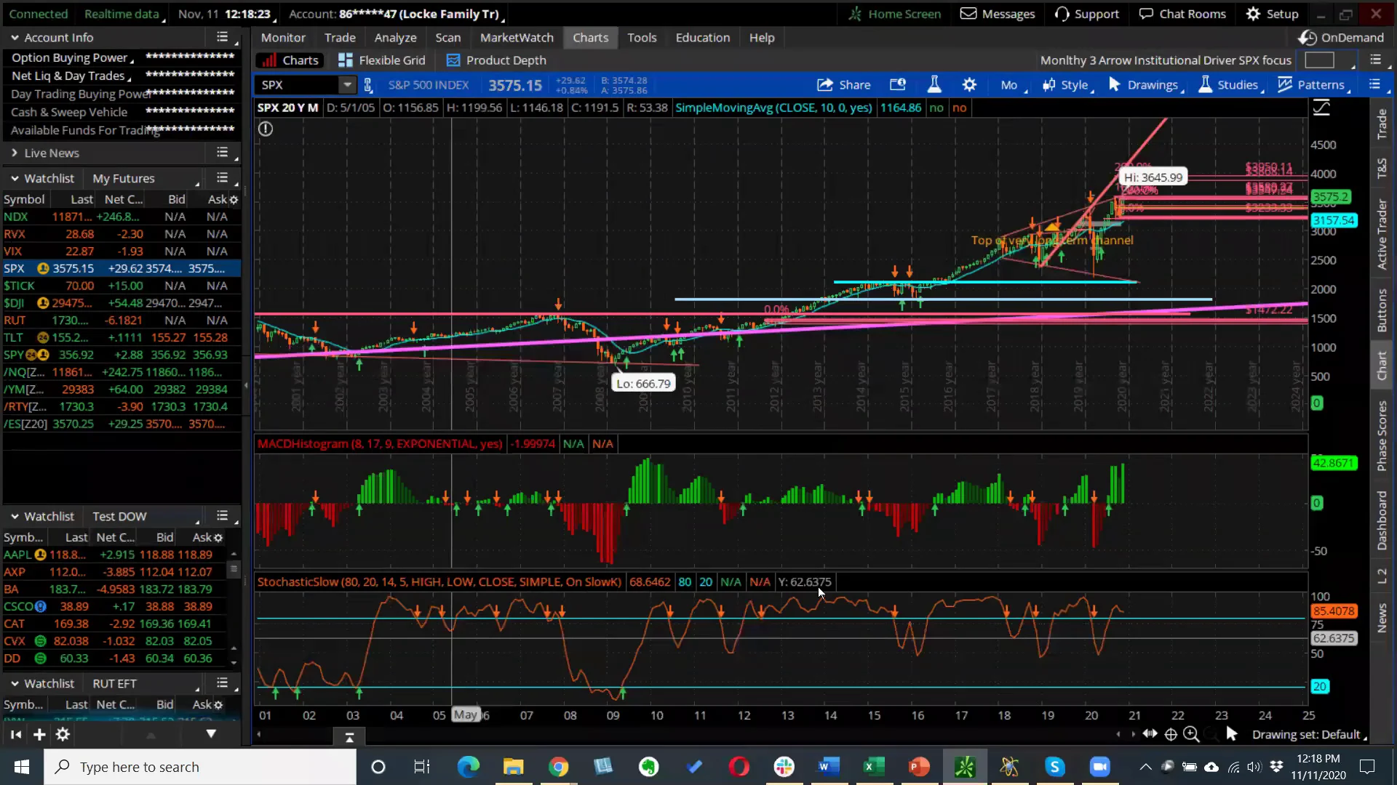Open the Drawing set: Default dropdown
Screen dimensions: 1397x785
click(1308, 735)
